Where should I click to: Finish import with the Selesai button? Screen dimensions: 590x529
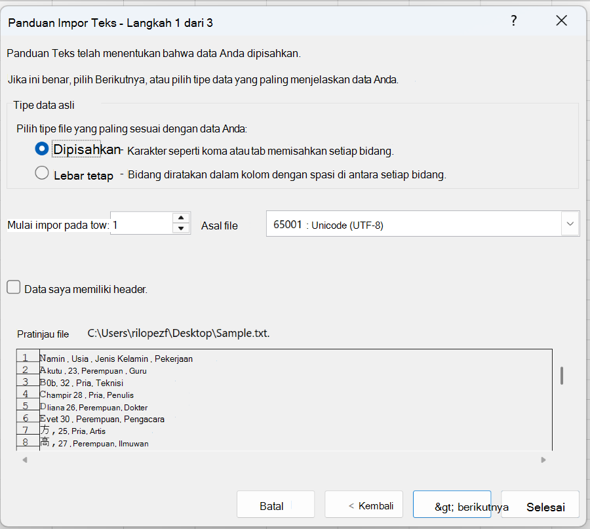[x=540, y=504]
